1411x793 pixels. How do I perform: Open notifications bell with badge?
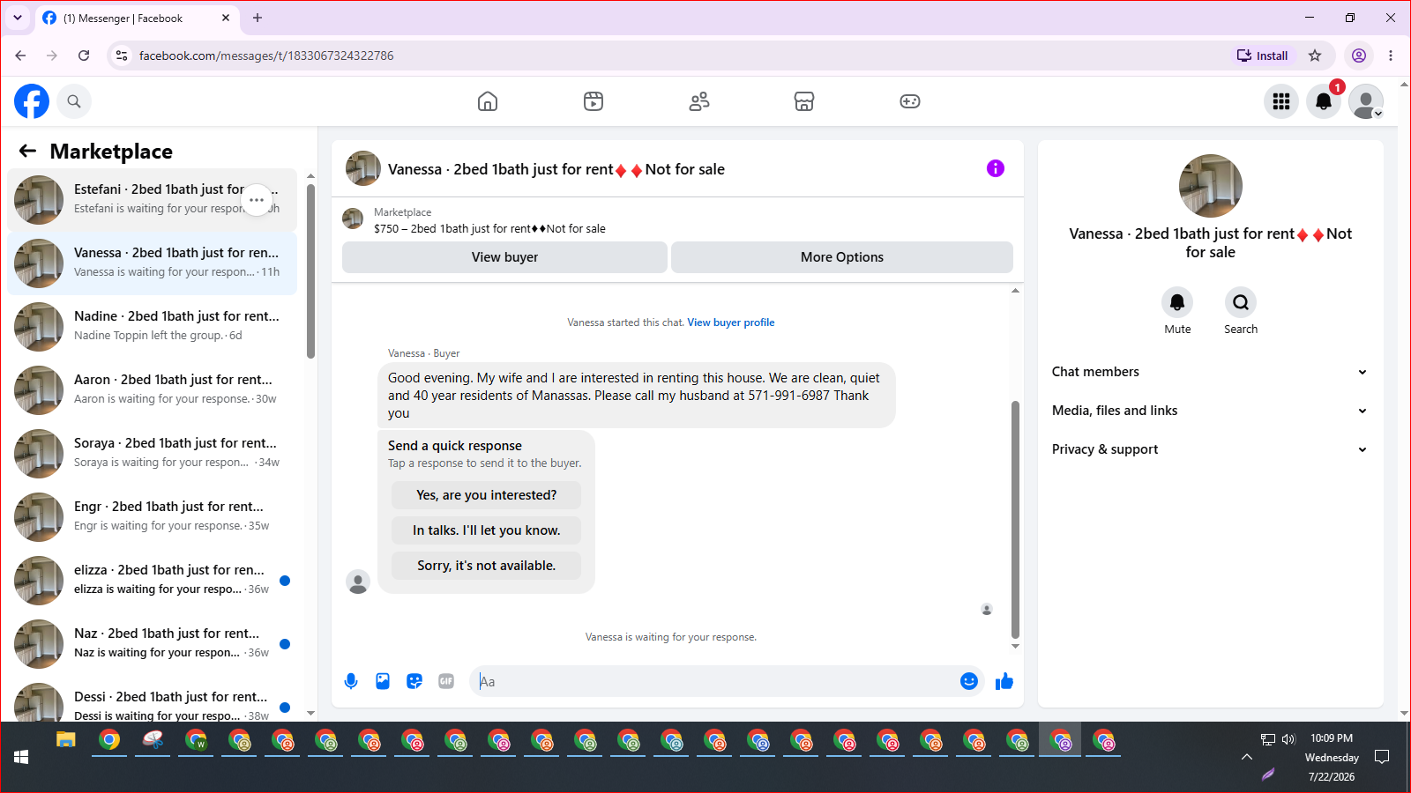coord(1324,101)
